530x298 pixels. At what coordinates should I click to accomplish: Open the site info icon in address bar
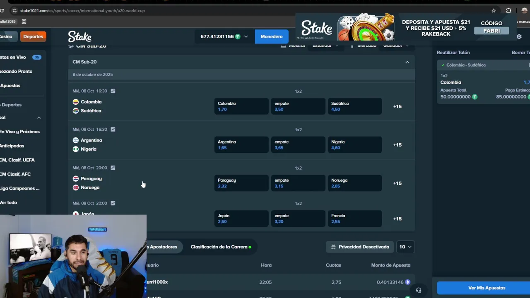click(x=14, y=11)
